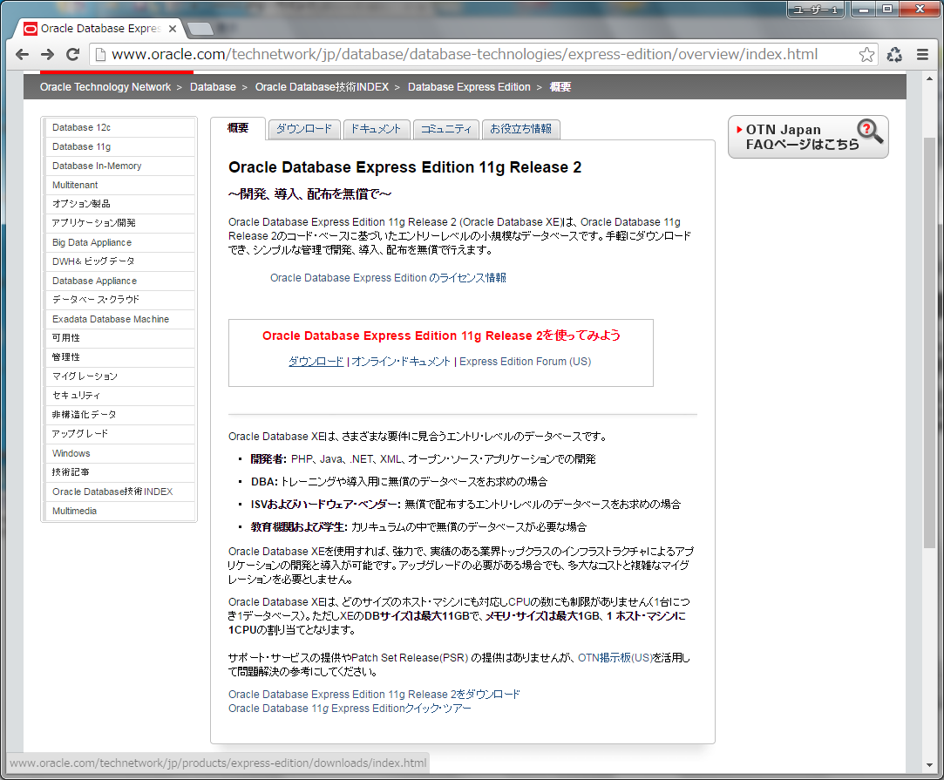Click ダウンロード link in red-title box
Image resolution: width=944 pixels, height=780 pixels.
pyautogui.click(x=316, y=362)
